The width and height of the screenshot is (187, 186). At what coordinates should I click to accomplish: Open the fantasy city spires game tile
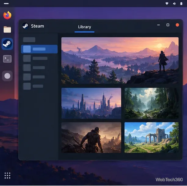click(91, 103)
